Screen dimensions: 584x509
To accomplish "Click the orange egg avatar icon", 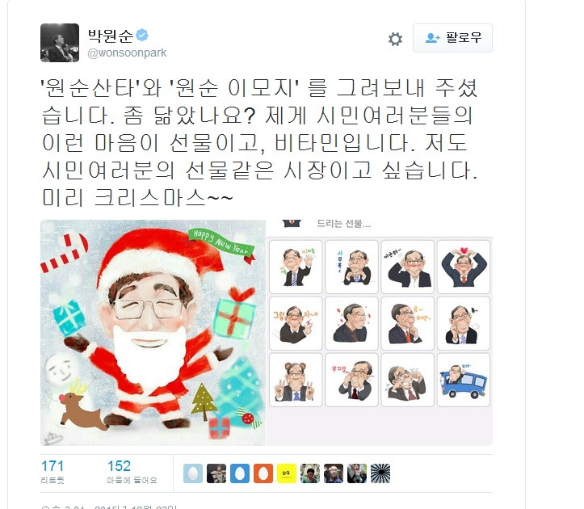I will (x=263, y=473).
